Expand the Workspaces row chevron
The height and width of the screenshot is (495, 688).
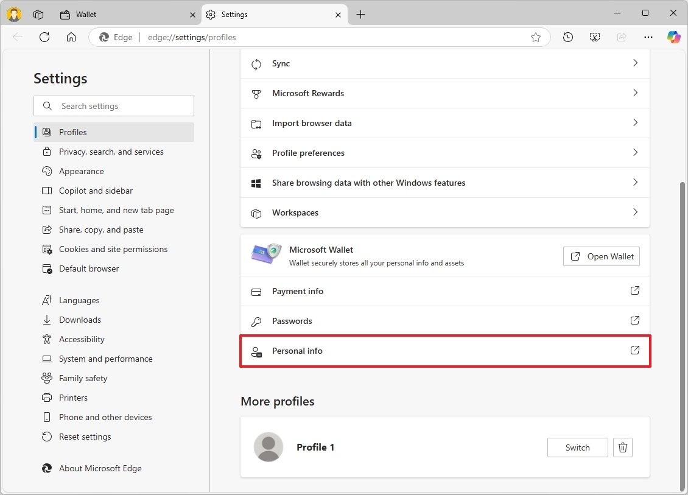[x=635, y=212]
